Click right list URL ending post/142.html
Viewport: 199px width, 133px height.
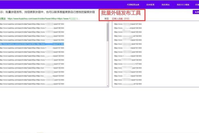[x=128, y=44]
